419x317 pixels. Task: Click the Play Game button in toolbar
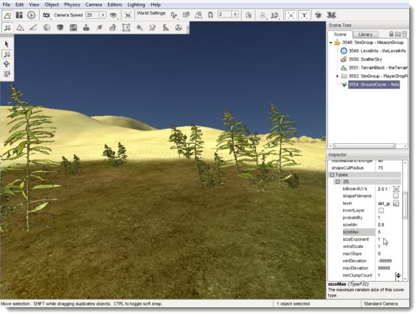(x=31, y=14)
